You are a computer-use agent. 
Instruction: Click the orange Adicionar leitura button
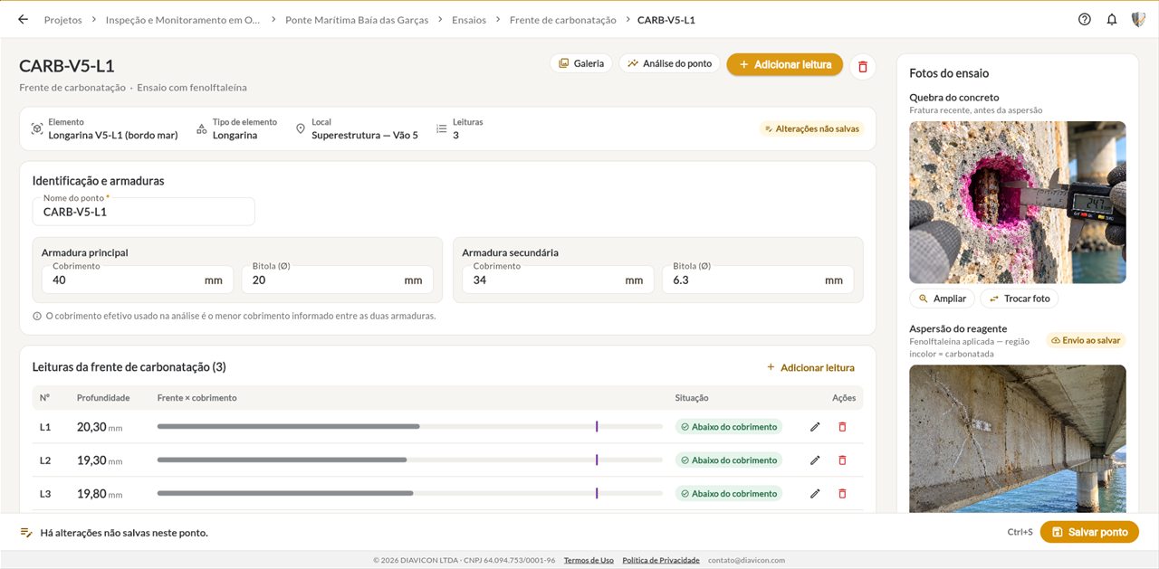click(784, 64)
